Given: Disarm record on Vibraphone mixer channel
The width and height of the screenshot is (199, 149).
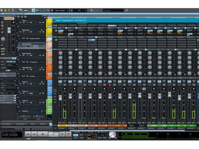Looking at the screenshot, I should (110, 85).
